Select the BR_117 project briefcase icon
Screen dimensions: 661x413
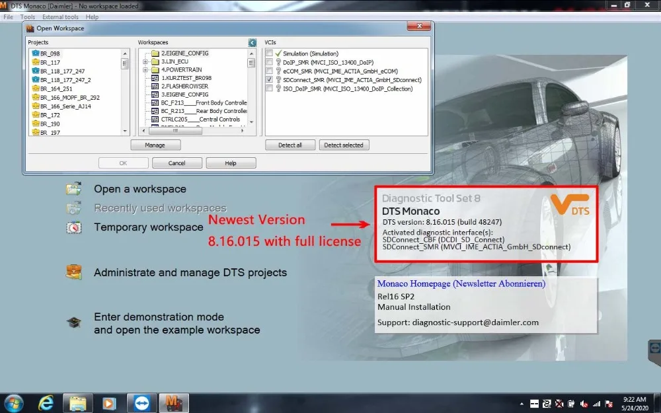(36, 62)
